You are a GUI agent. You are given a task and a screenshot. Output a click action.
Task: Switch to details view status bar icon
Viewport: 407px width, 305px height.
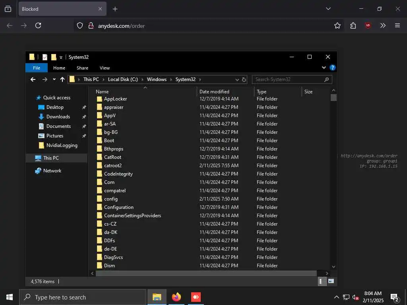322,282
